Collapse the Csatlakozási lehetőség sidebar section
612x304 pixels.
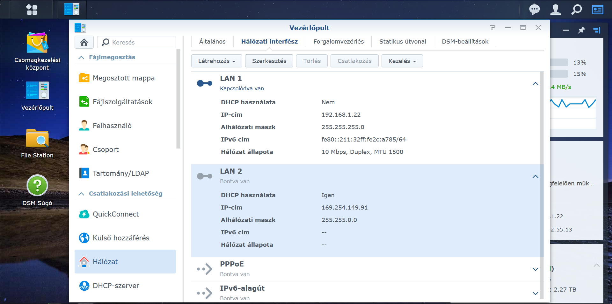pyautogui.click(x=81, y=194)
